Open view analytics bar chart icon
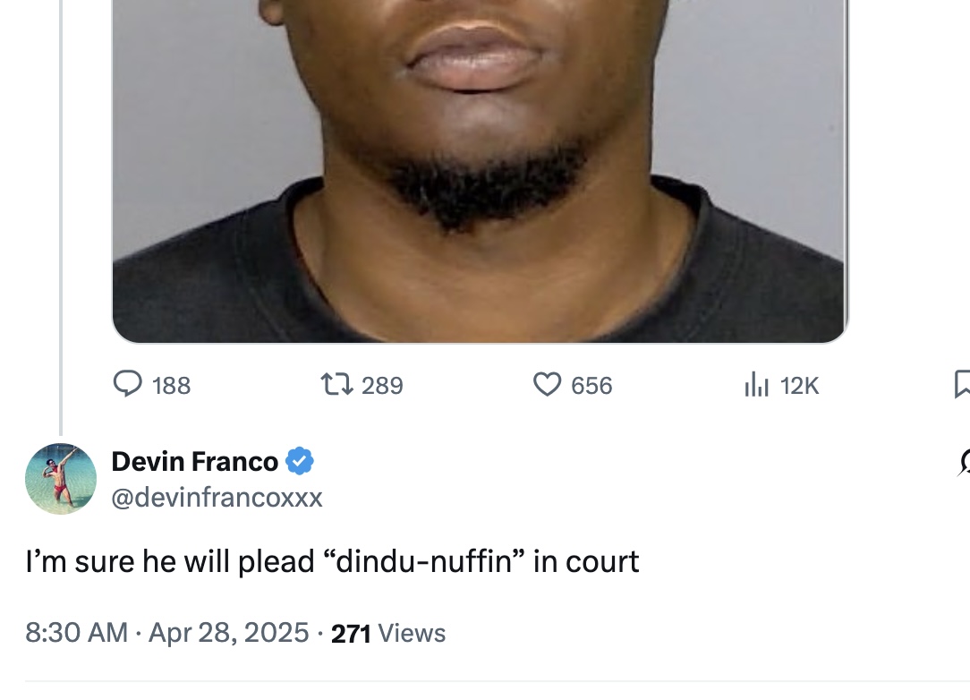970x700 pixels. point(756,384)
